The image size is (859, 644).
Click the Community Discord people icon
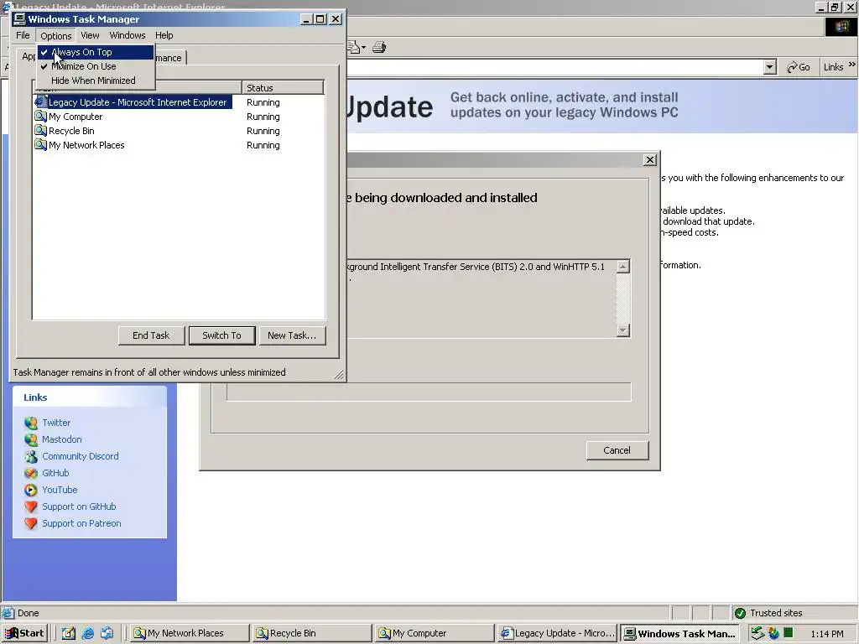click(x=31, y=457)
